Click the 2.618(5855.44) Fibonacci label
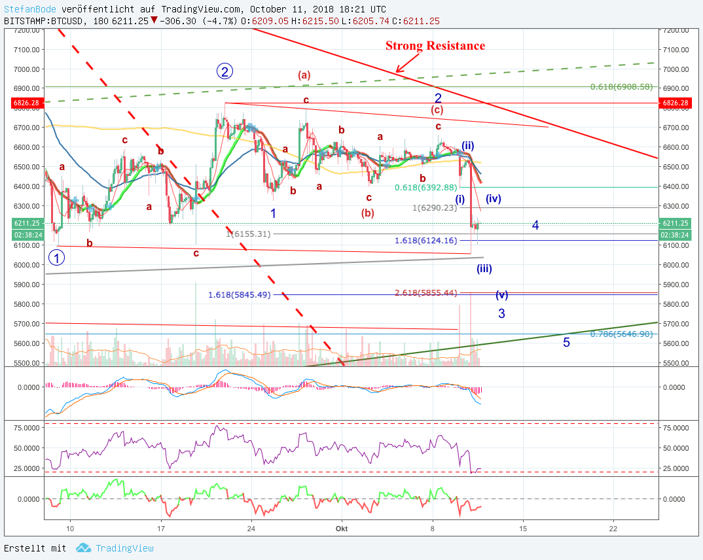The height and width of the screenshot is (560, 703). coord(426,292)
